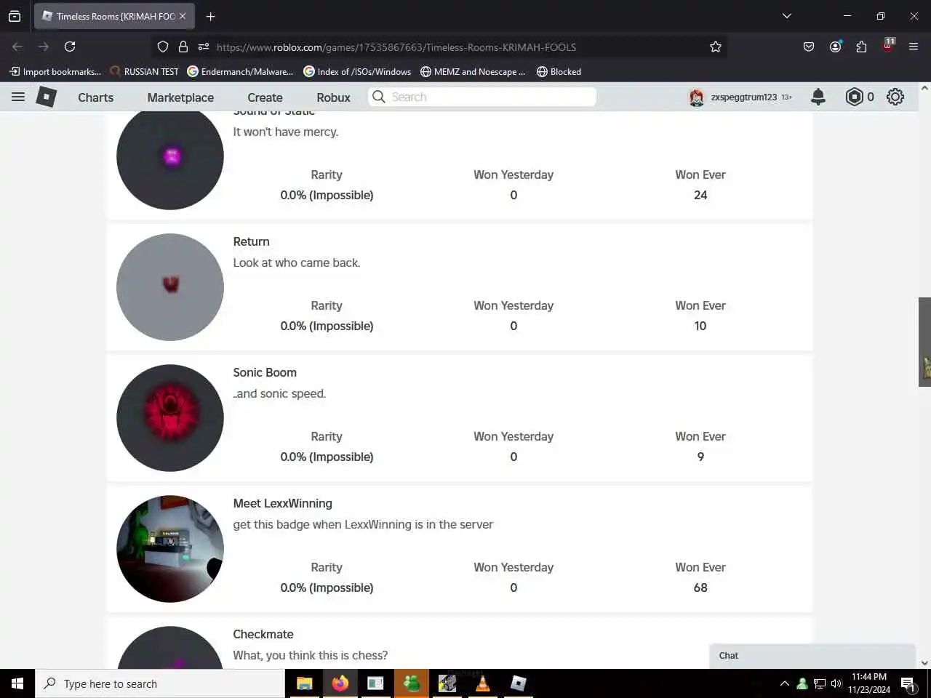Open the Sonic Boom badge title
This screenshot has height=698, width=931.
click(x=265, y=372)
